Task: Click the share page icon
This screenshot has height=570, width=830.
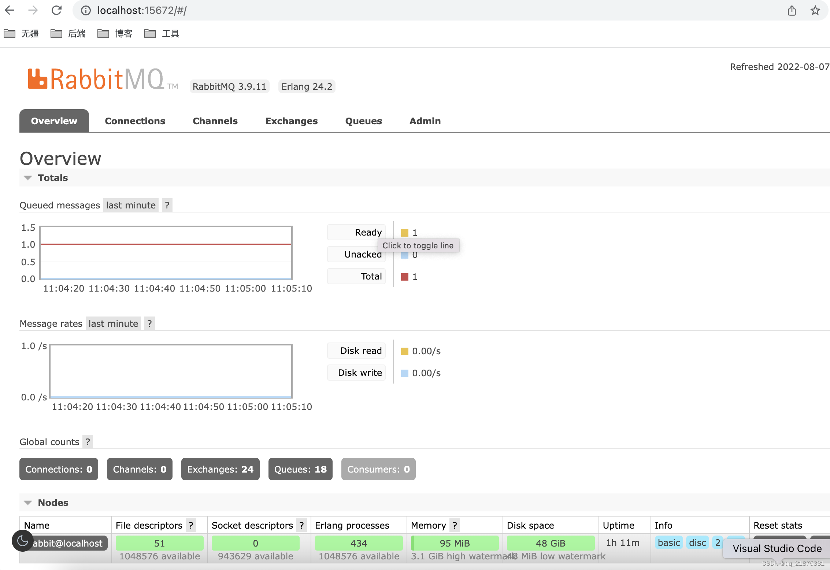Action: pyautogui.click(x=792, y=11)
